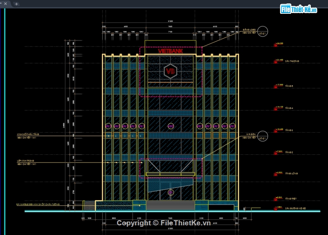Click the VK2 window tag circle

tap(171, 126)
